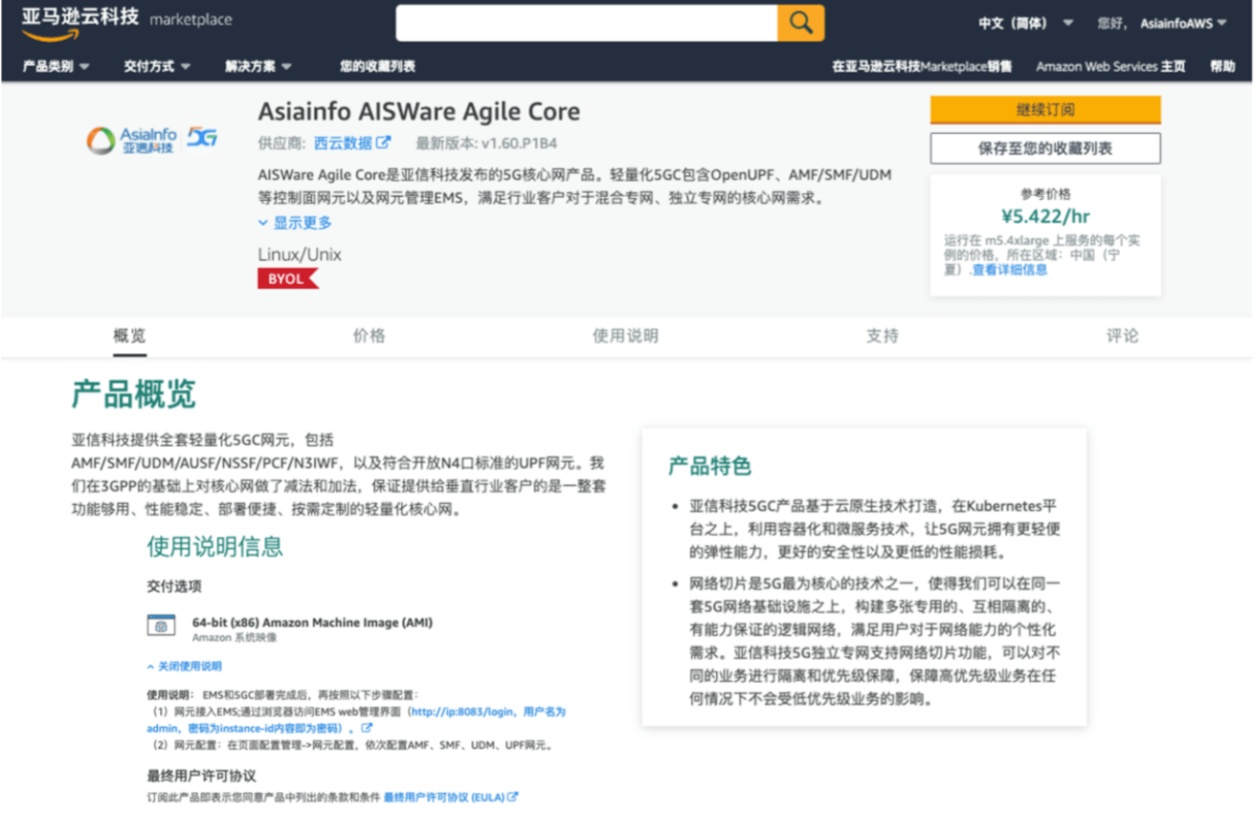Viewport: 1254px width, 815px height.
Task: Open the 交付方式 dropdown menu
Action: pos(156,67)
